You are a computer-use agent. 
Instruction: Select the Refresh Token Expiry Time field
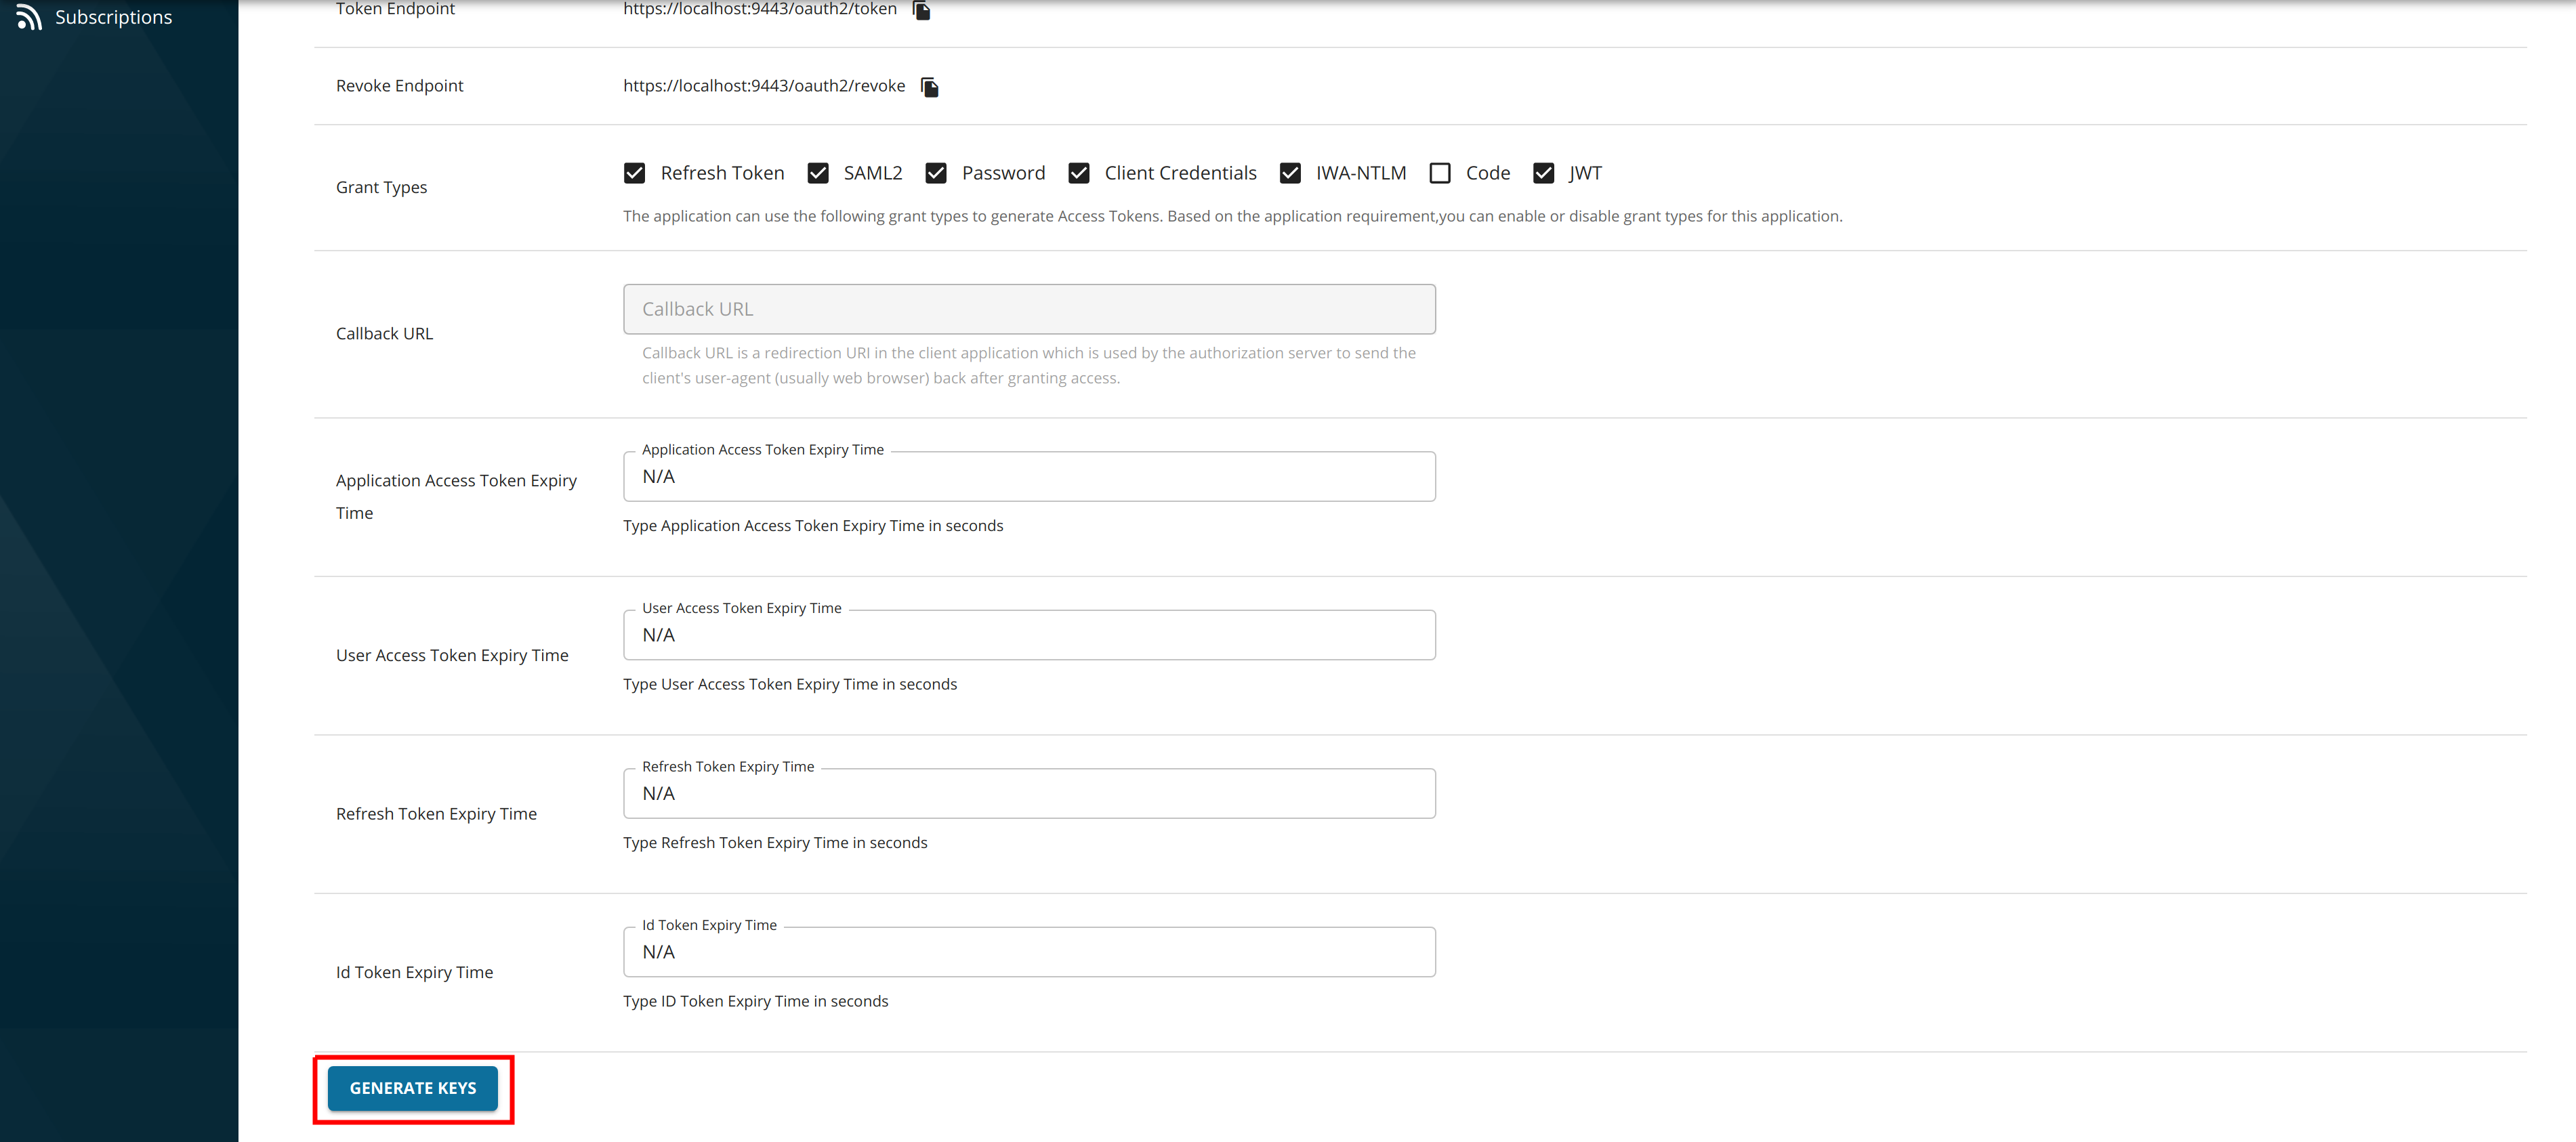(1028, 794)
